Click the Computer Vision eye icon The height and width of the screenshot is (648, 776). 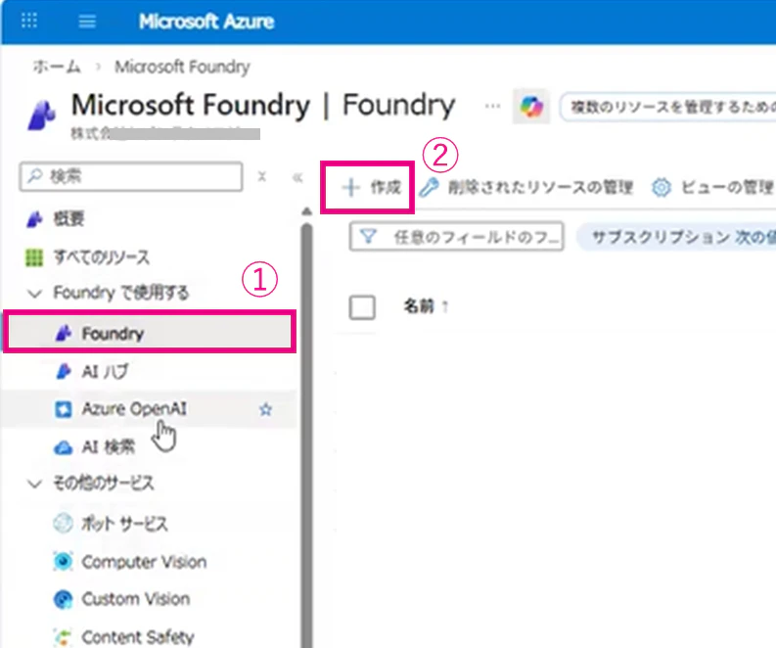[x=63, y=561]
